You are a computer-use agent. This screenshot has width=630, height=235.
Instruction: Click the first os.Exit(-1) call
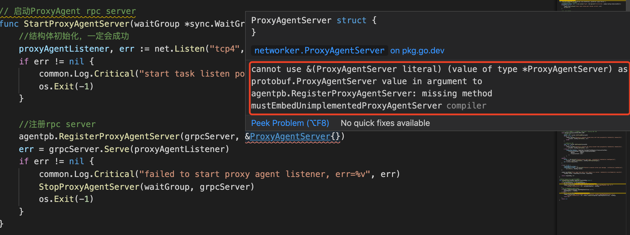coord(66,86)
